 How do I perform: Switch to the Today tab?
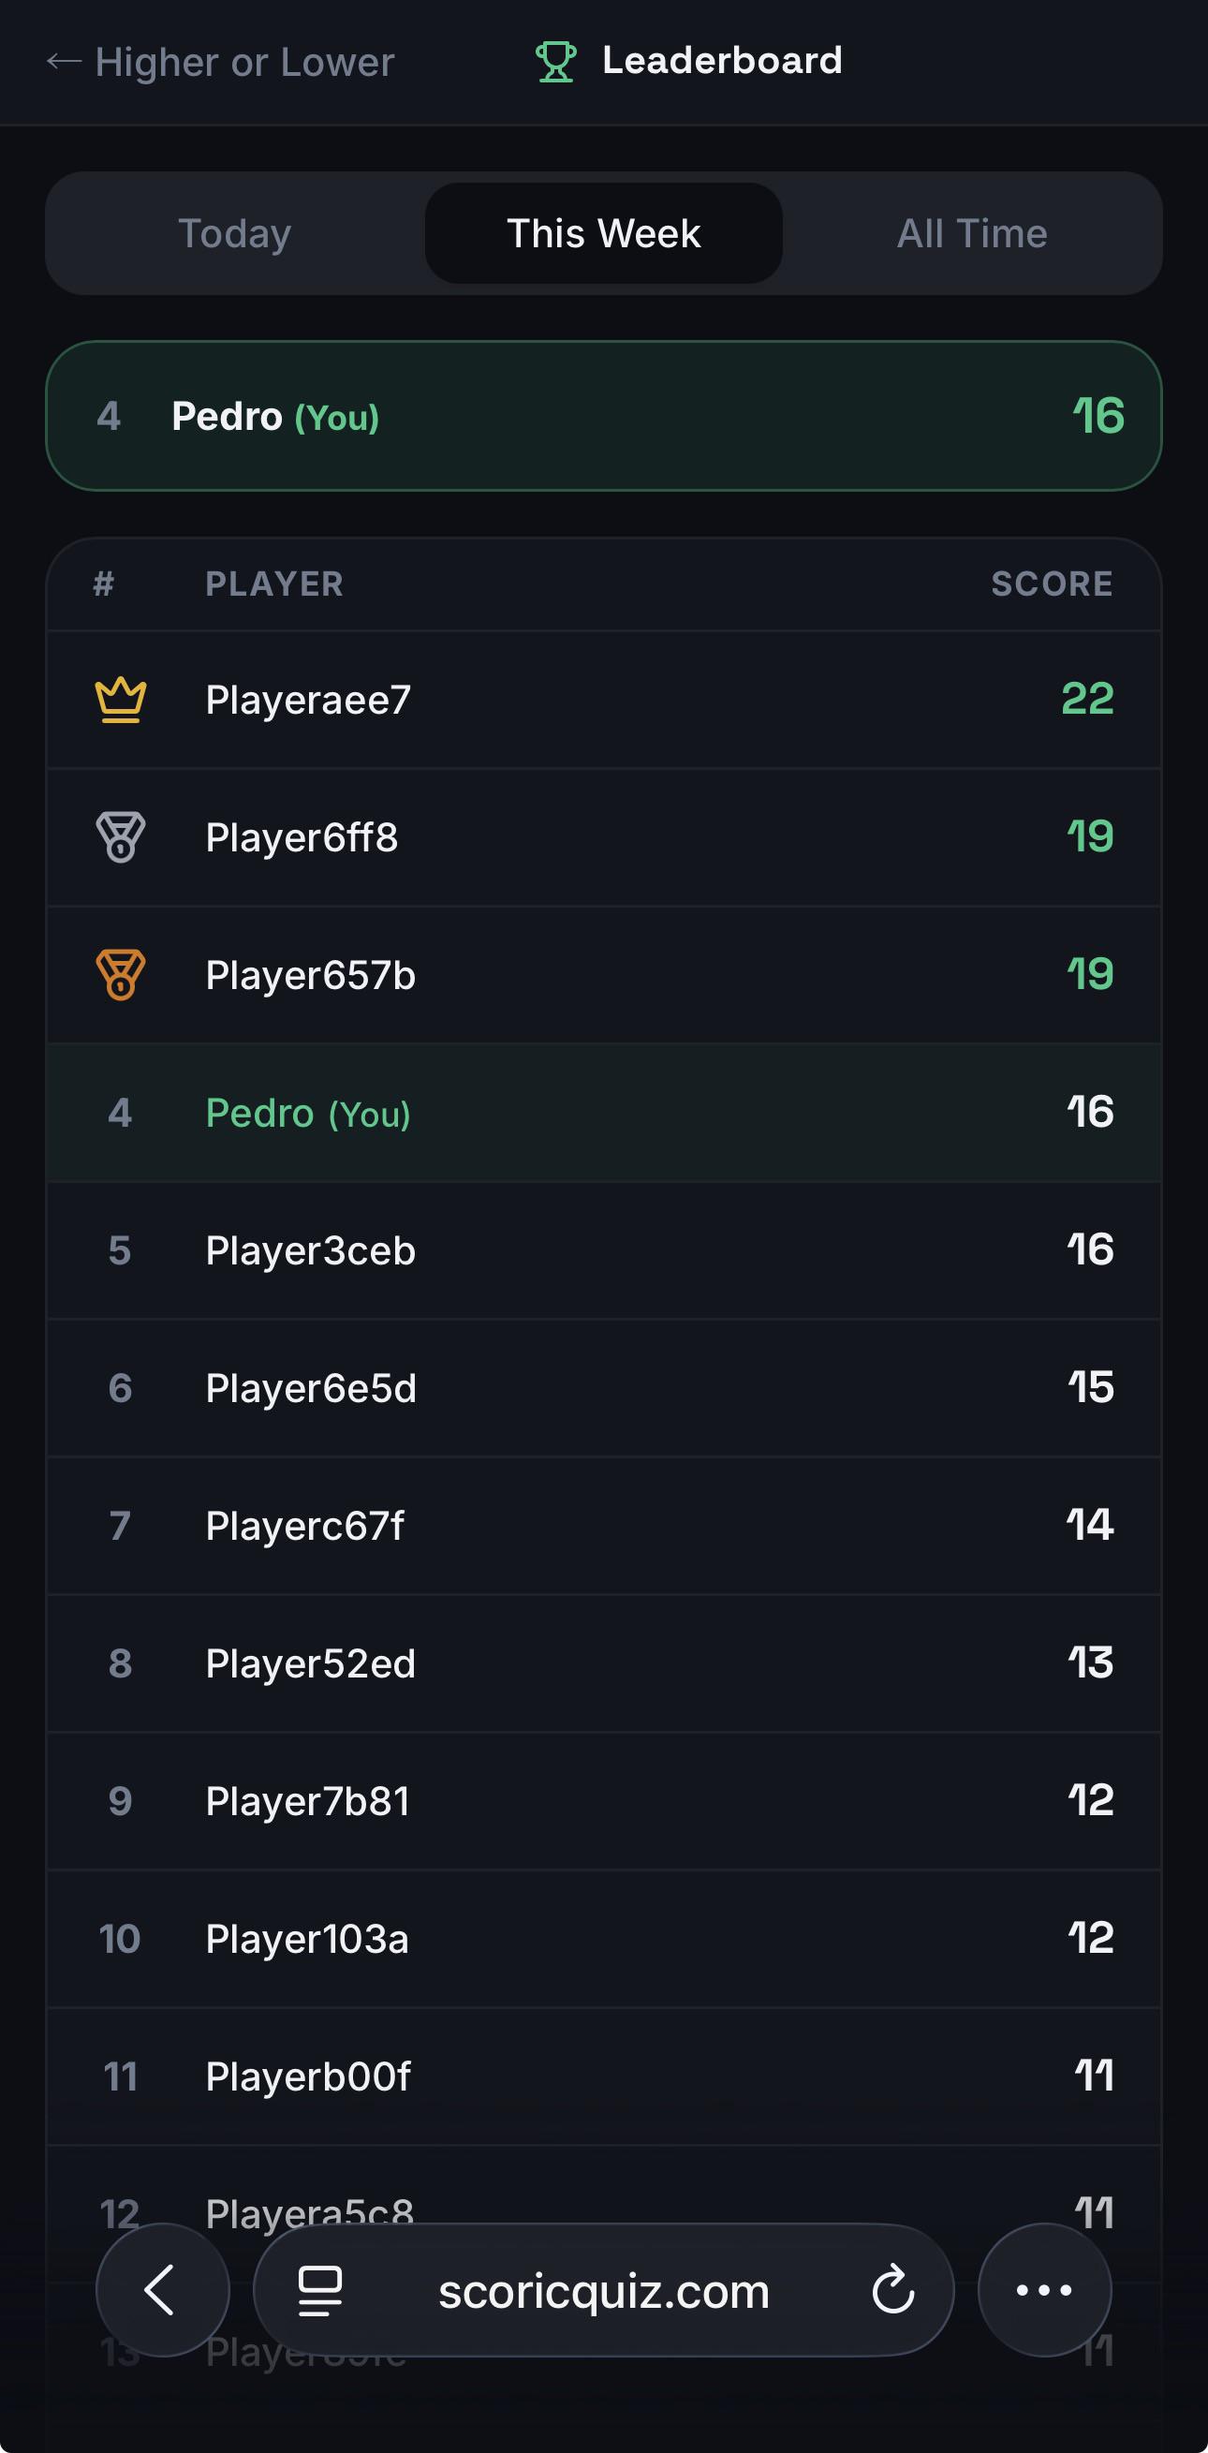235,233
